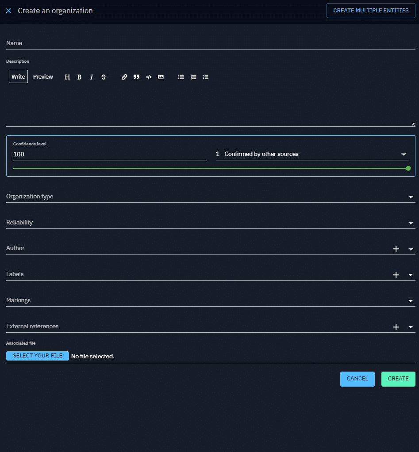
Task: Click plus icon to add Author
Action: click(x=396, y=249)
